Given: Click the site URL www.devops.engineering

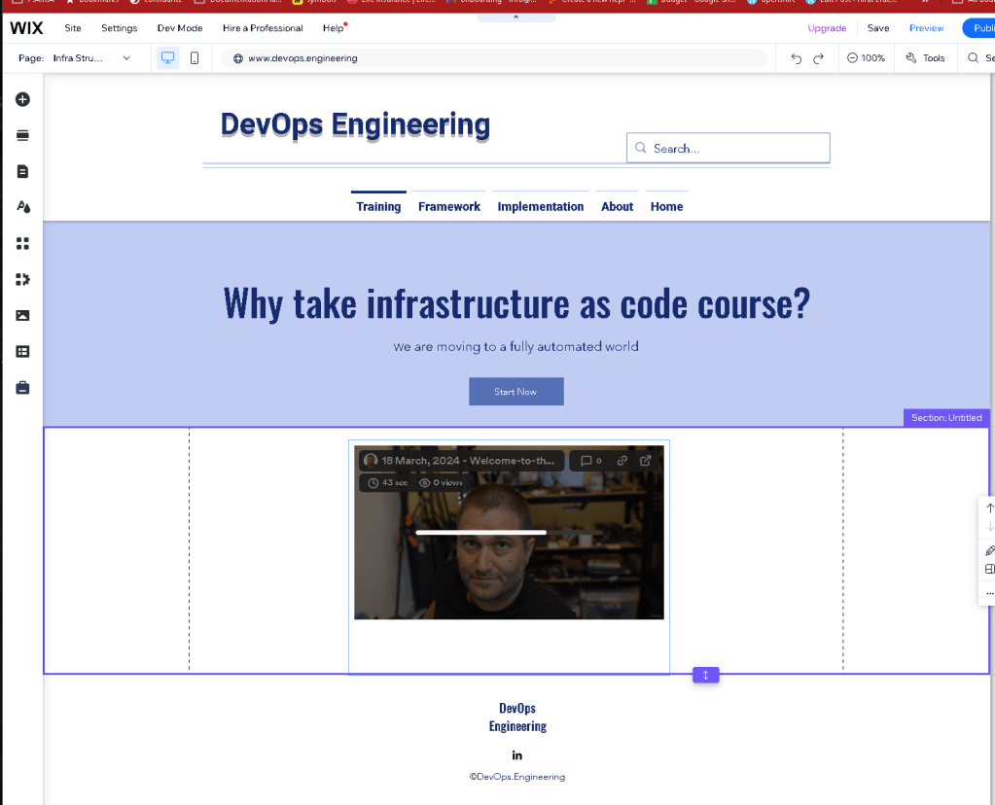Looking at the screenshot, I should [302, 58].
